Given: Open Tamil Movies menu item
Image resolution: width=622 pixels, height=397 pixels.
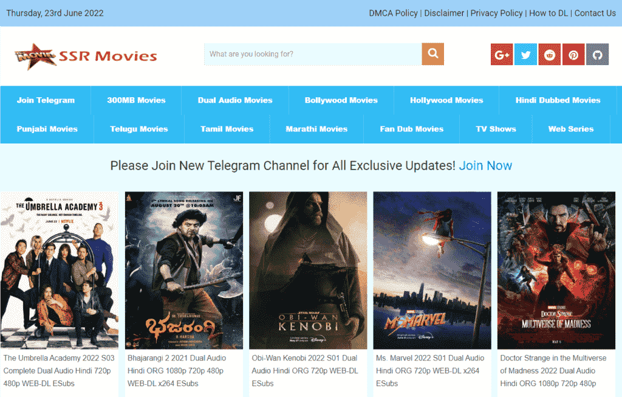Looking at the screenshot, I should point(227,129).
